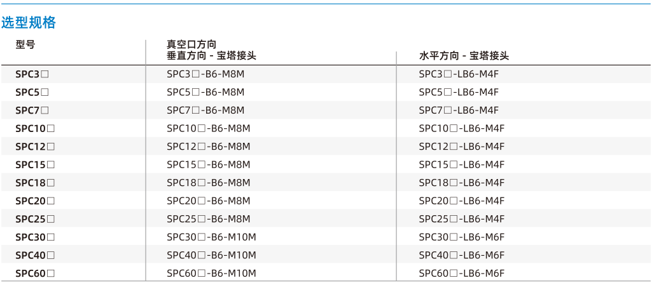Click the SPC25□-LB6-M4F cell
The width and height of the screenshot is (652, 285).
pos(462,219)
